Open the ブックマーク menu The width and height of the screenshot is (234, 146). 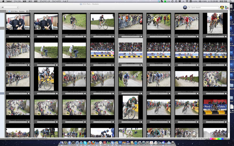[45, 1]
